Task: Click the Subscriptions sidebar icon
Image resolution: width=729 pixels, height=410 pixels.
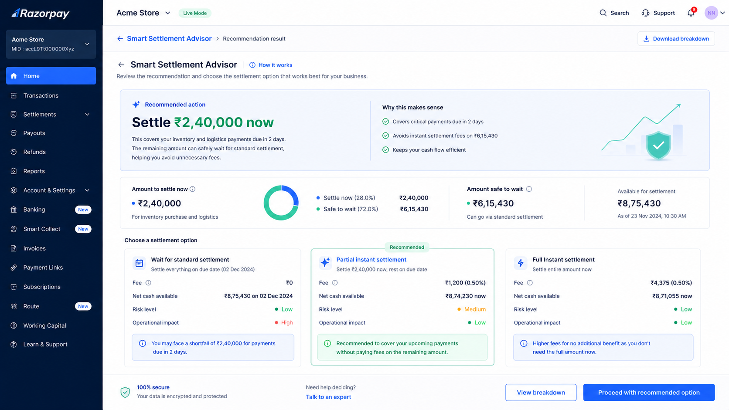Action: coord(14,287)
